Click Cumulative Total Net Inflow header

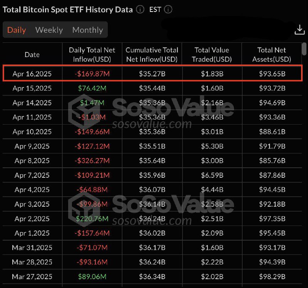[x=152, y=54]
